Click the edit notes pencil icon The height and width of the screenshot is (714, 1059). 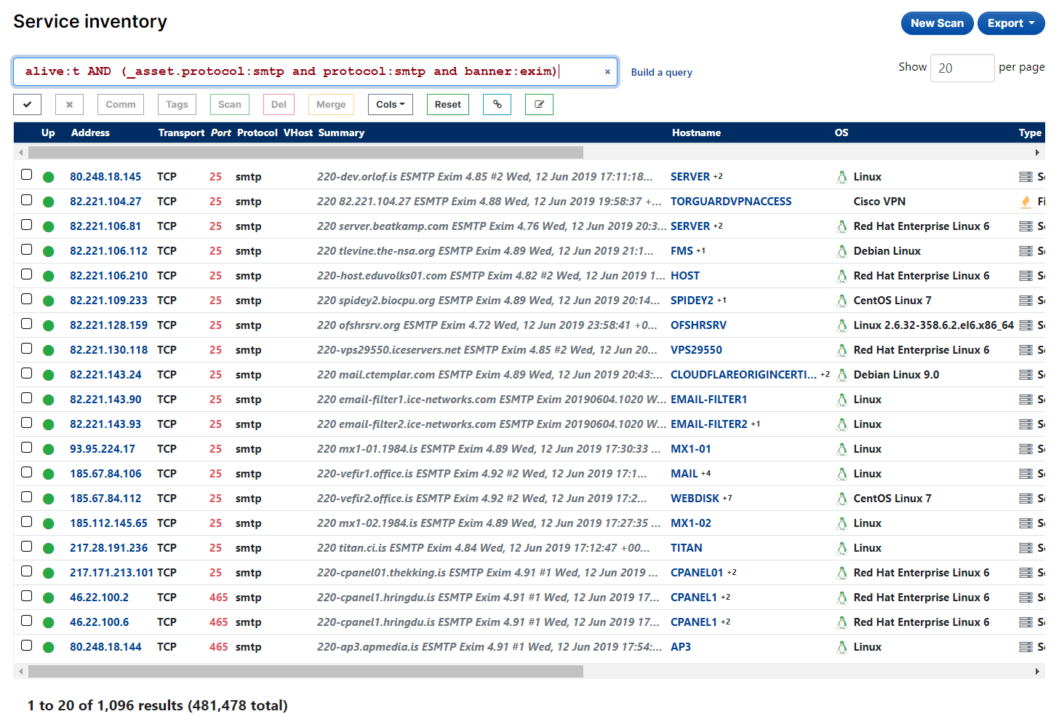coord(539,104)
